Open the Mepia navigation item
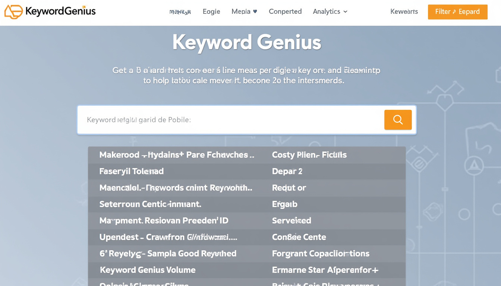The width and height of the screenshot is (501, 286). 244,12
